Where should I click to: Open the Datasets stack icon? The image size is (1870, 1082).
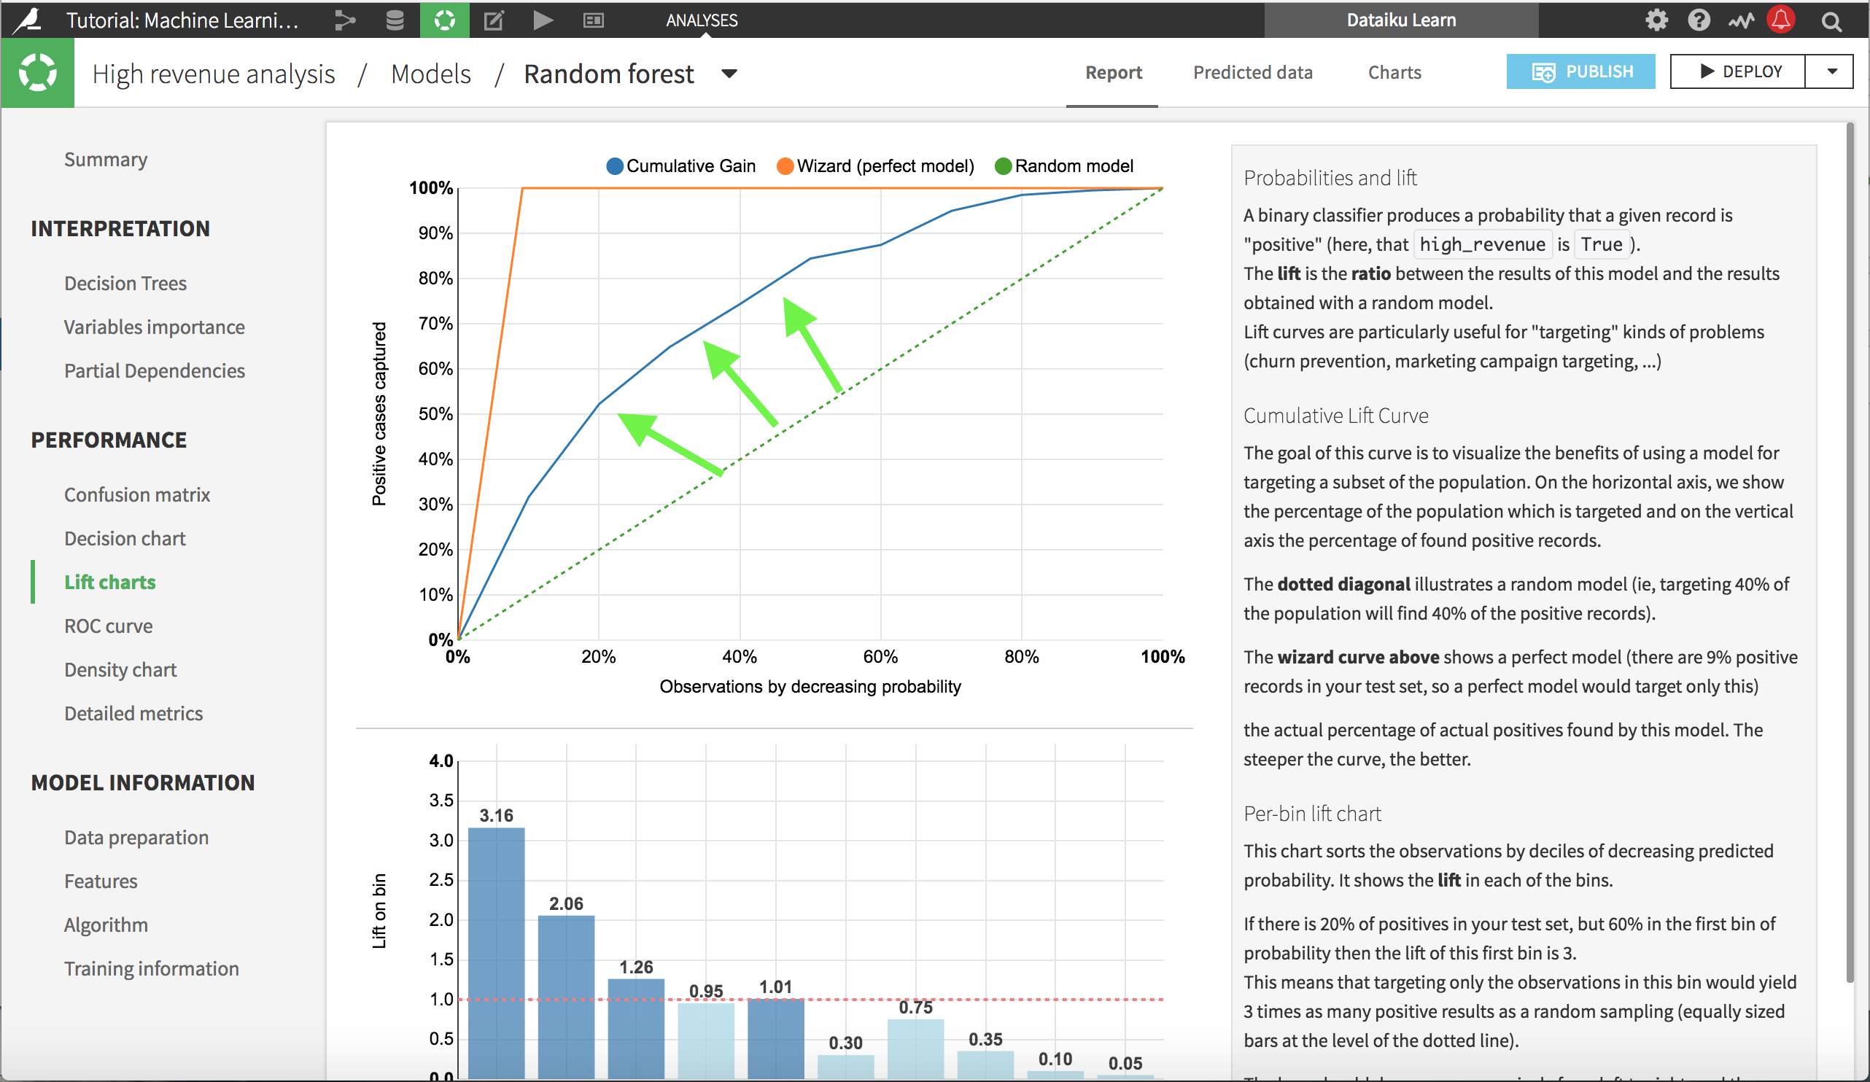[395, 20]
